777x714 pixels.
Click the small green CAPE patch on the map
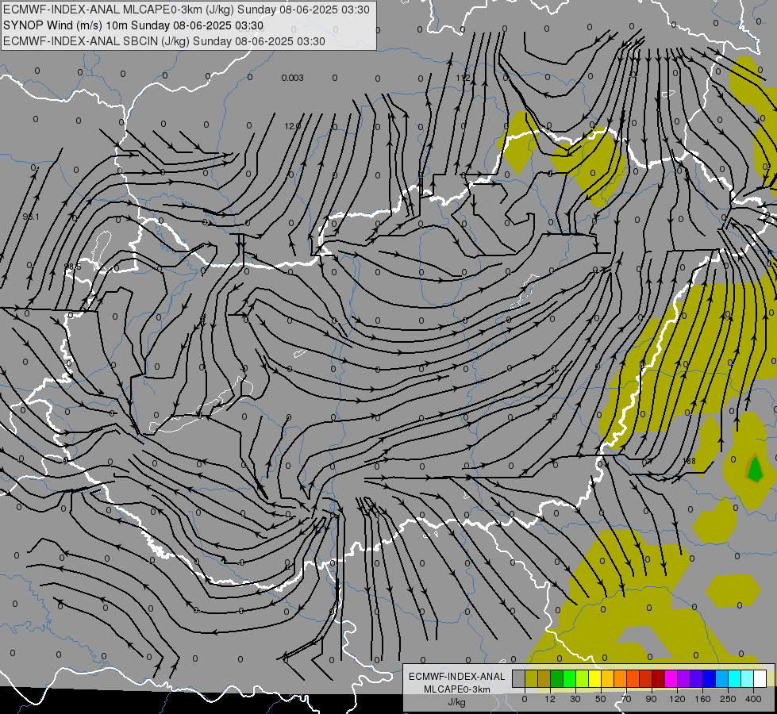(x=755, y=469)
